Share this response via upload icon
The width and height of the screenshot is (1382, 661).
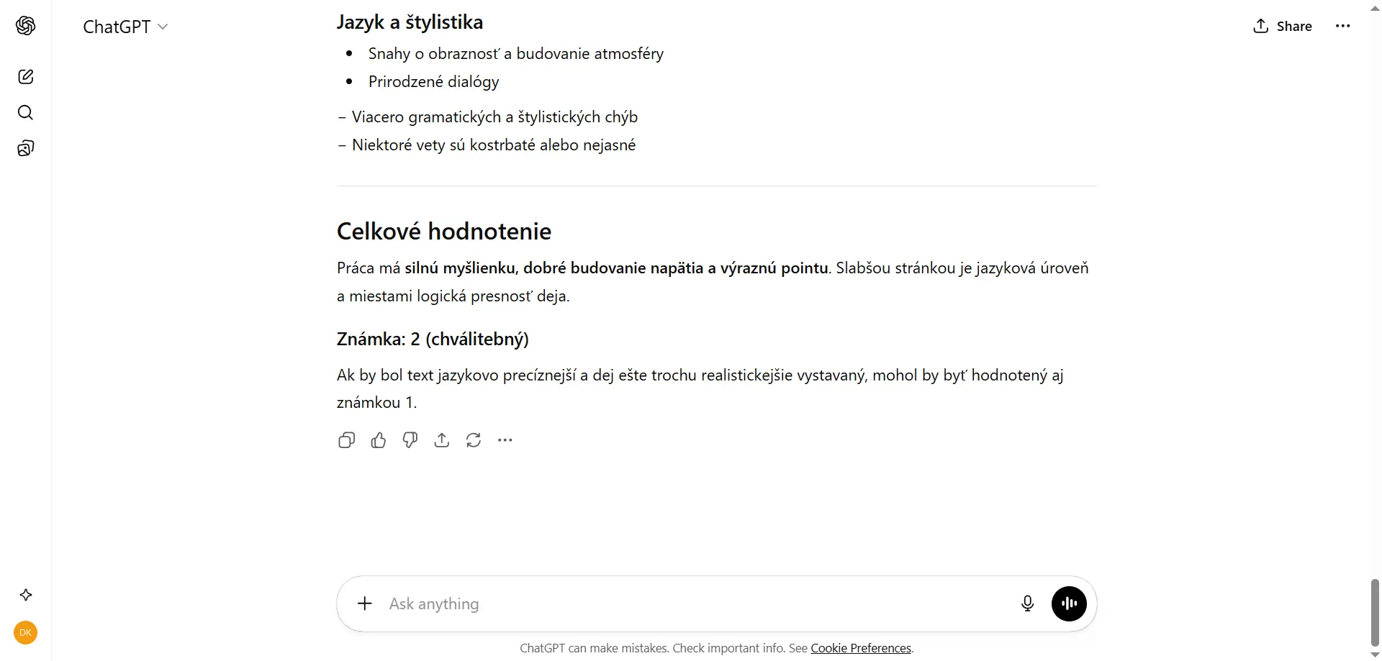[x=442, y=440]
